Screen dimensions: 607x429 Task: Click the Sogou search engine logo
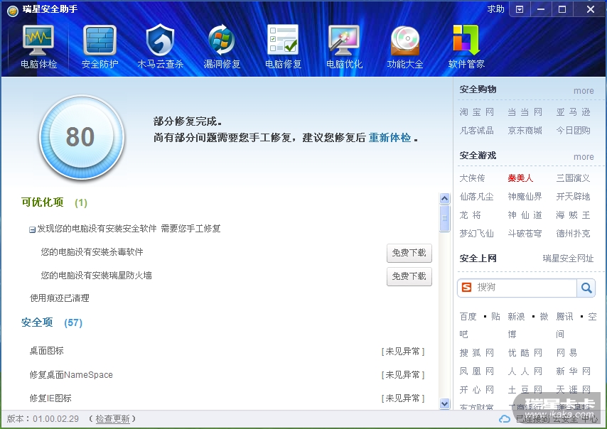[x=467, y=288]
